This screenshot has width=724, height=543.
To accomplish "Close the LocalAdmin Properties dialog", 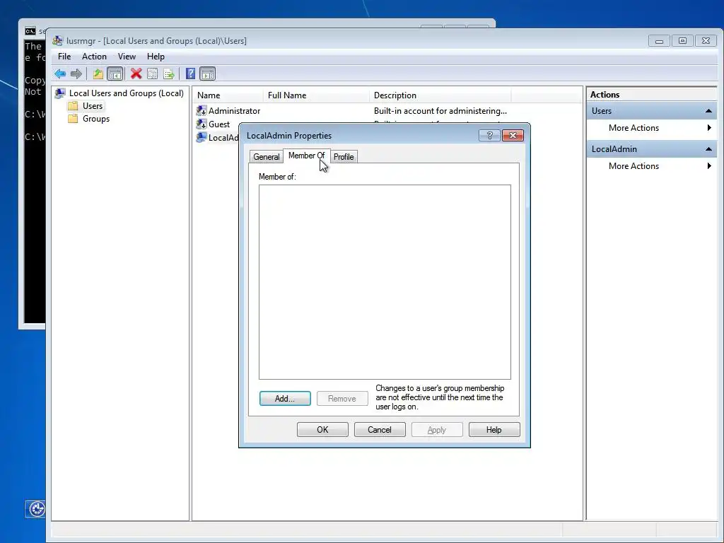I will click(513, 135).
